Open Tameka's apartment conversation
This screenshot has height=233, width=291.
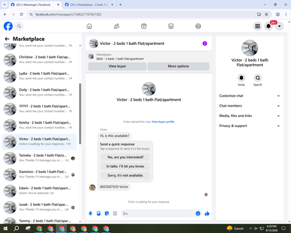[x=39, y=158]
